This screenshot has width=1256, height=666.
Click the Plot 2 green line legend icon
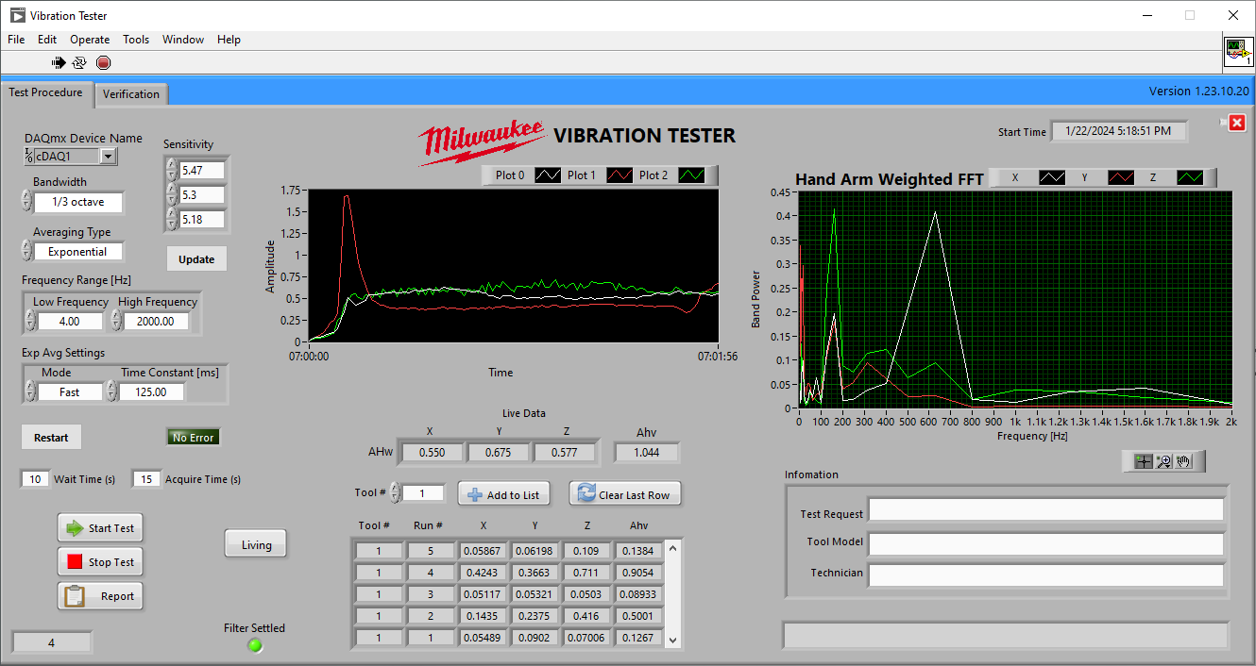(692, 175)
